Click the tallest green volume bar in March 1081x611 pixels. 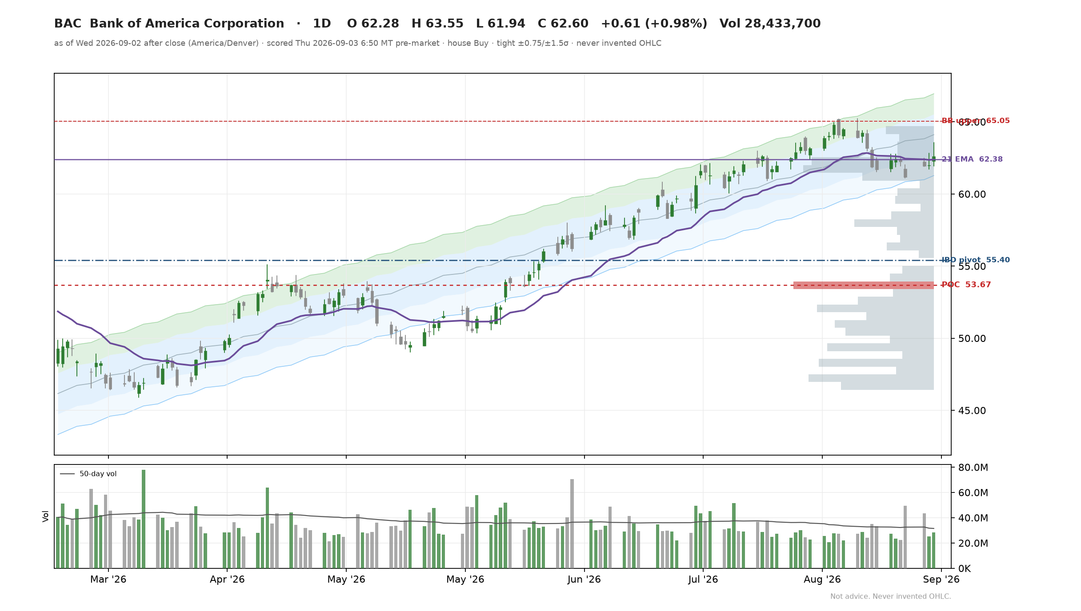coord(144,519)
